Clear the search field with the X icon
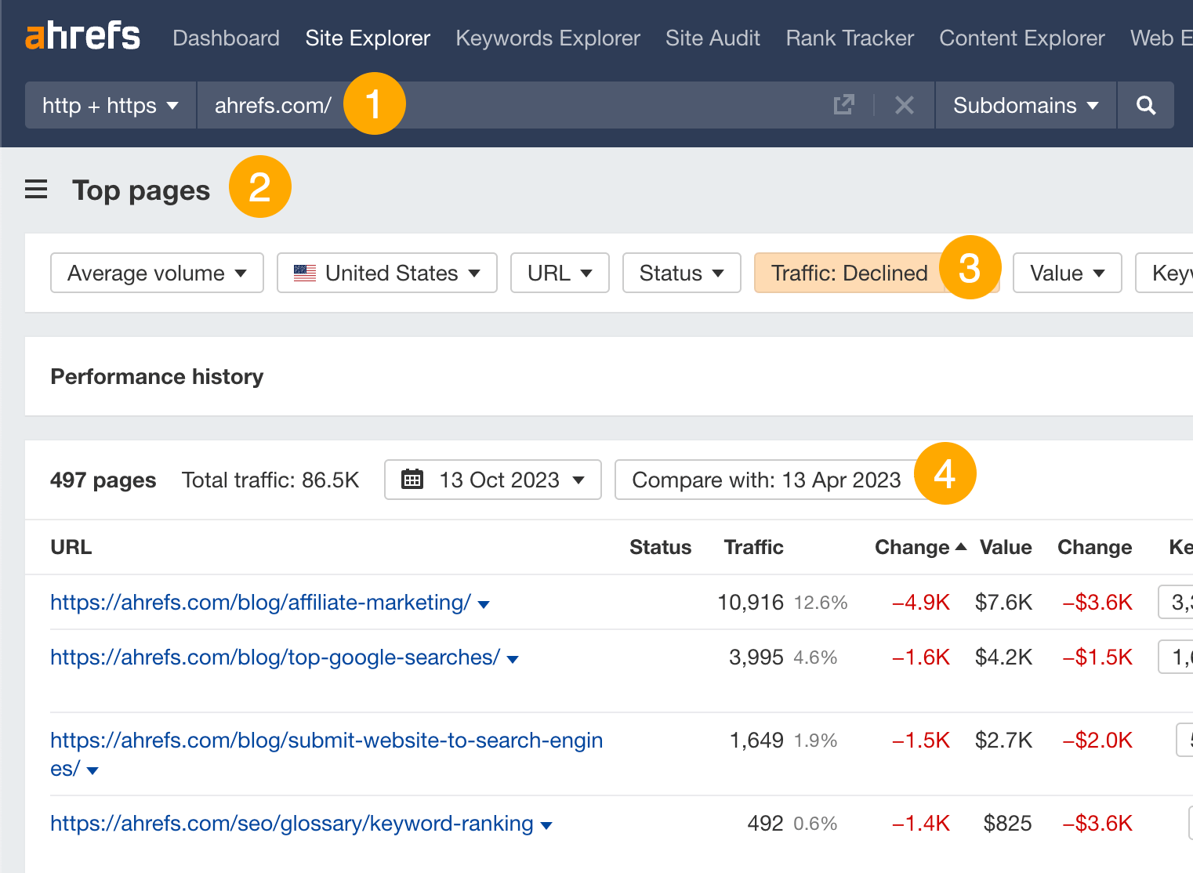 coord(905,104)
